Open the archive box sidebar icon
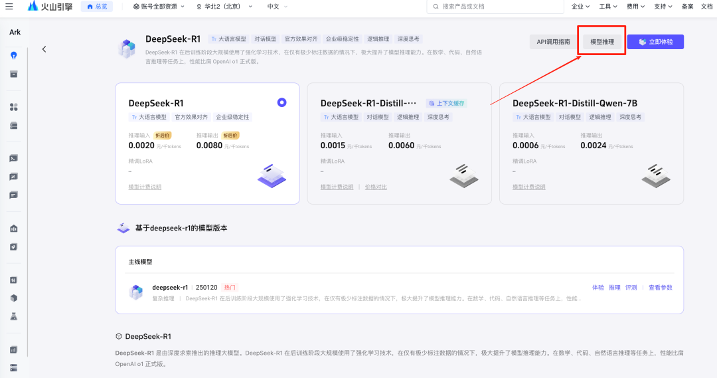 coord(14,74)
